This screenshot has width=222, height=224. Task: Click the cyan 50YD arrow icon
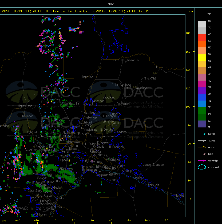[x=202, y=134]
